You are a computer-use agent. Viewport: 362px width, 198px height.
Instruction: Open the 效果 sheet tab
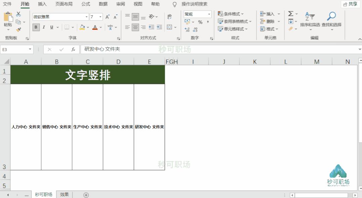point(64,194)
